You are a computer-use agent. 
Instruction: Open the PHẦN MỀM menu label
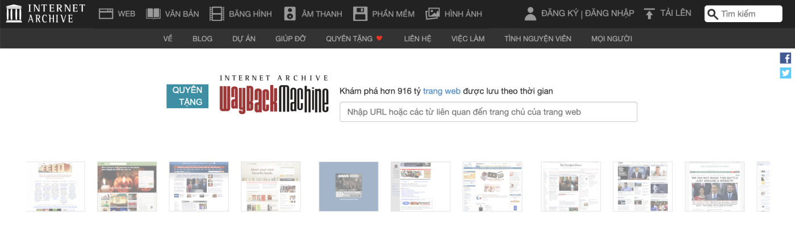393,14
